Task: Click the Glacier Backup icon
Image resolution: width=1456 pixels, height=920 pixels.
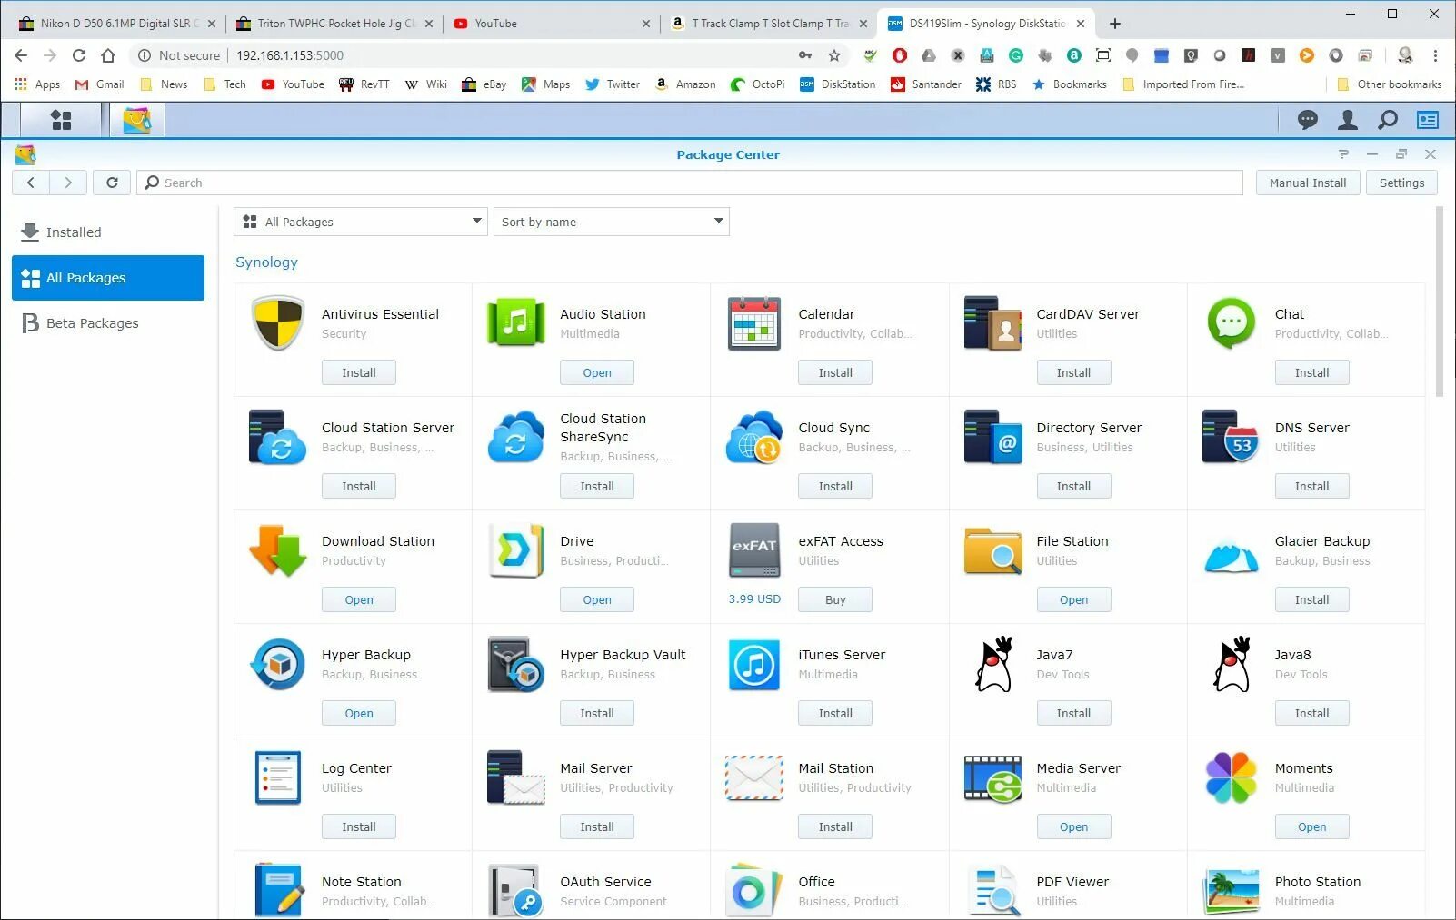Action: (x=1231, y=556)
